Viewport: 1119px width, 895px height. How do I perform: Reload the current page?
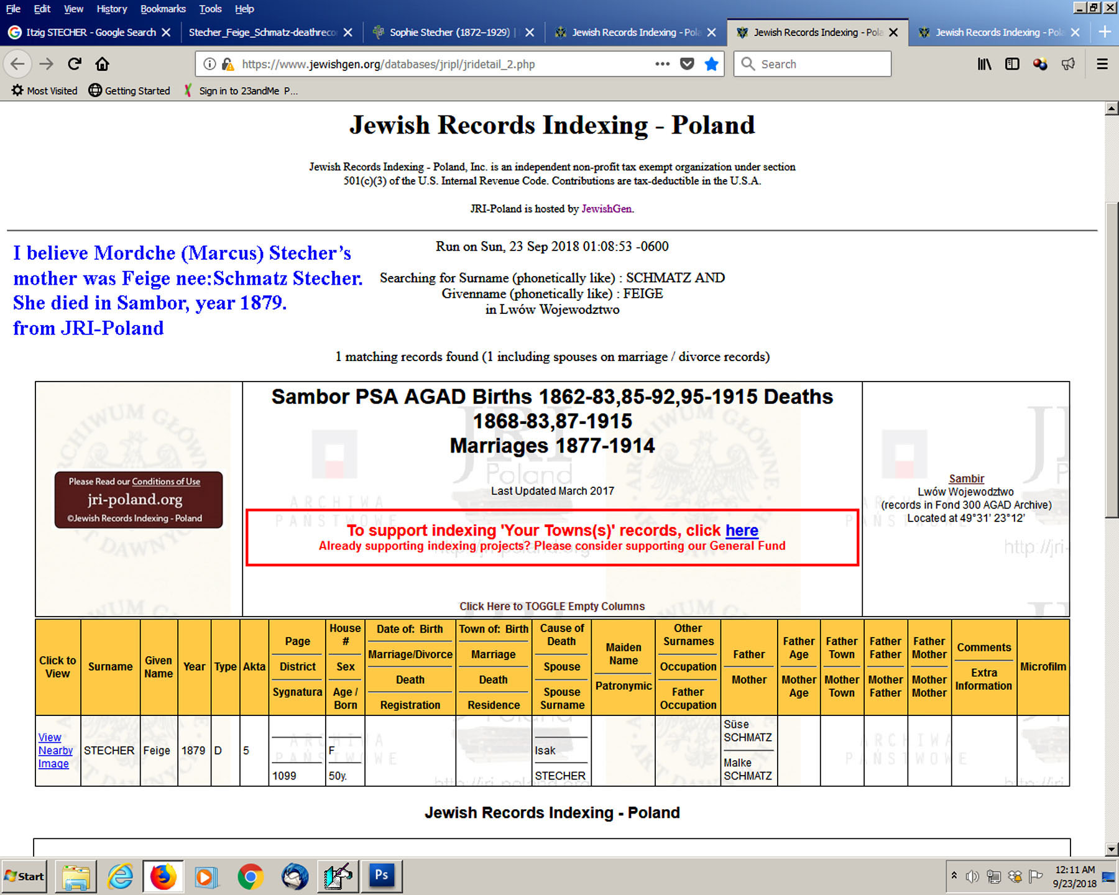click(75, 63)
